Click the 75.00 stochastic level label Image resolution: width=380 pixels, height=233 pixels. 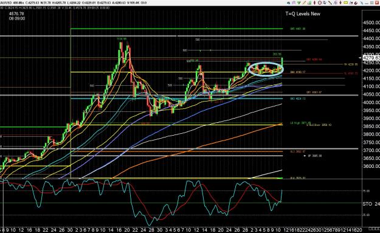point(366,191)
